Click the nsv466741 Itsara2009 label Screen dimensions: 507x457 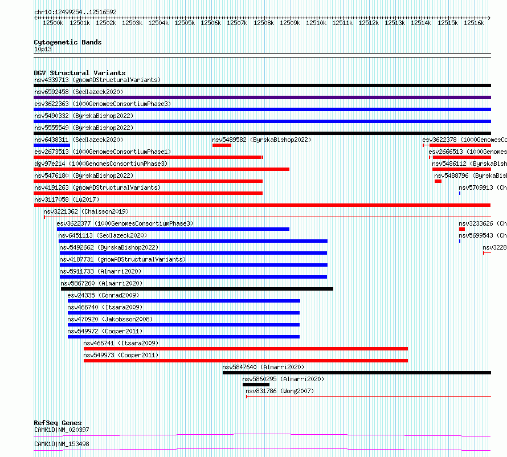pyautogui.click(x=121, y=343)
